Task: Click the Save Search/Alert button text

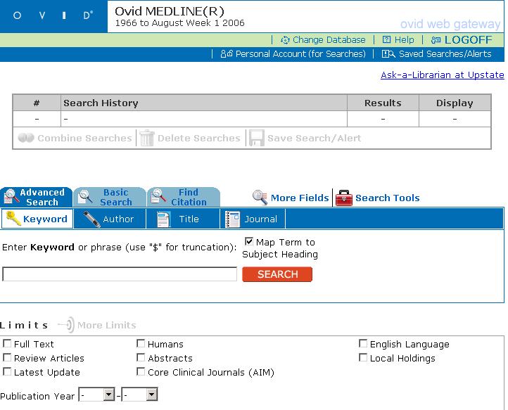Action: click(x=315, y=139)
